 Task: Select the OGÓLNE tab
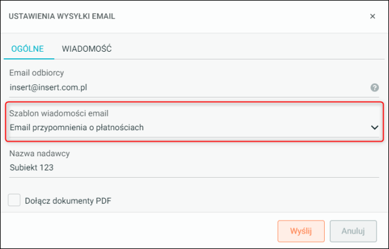tap(27, 49)
